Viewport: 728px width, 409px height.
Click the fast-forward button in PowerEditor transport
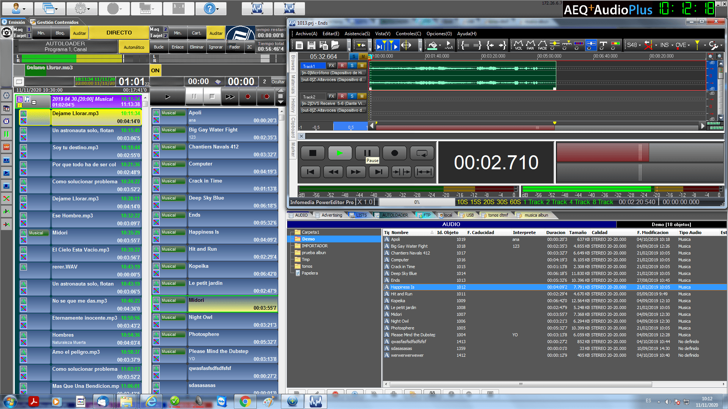pos(356,172)
